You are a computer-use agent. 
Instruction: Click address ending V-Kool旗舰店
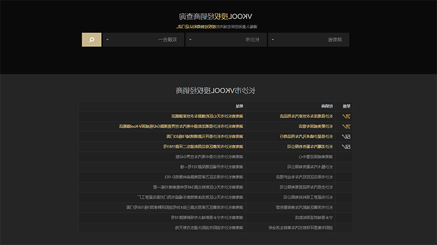tap(181, 126)
